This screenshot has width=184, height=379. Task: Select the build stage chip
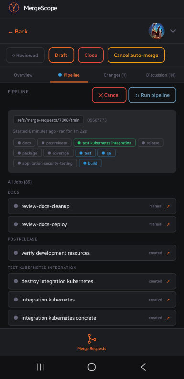click(90, 163)
